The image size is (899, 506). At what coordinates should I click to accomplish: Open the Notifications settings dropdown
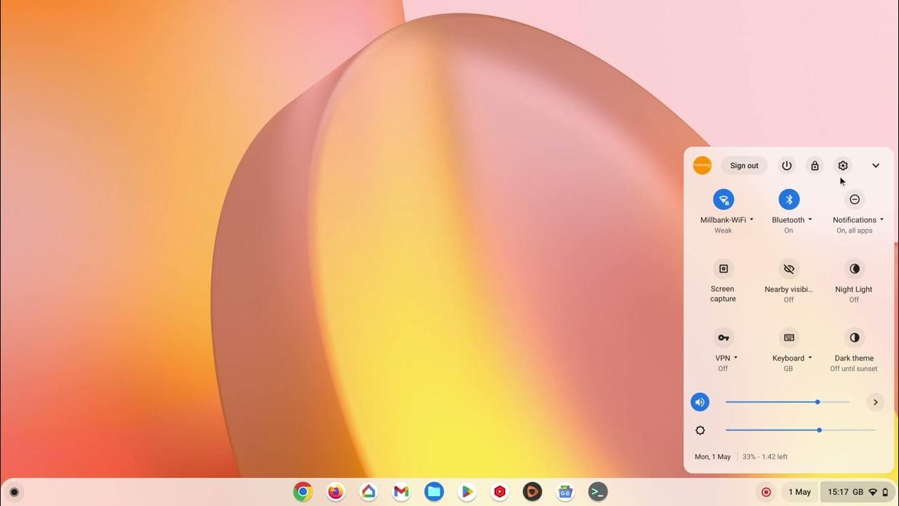tap(858, 220)
